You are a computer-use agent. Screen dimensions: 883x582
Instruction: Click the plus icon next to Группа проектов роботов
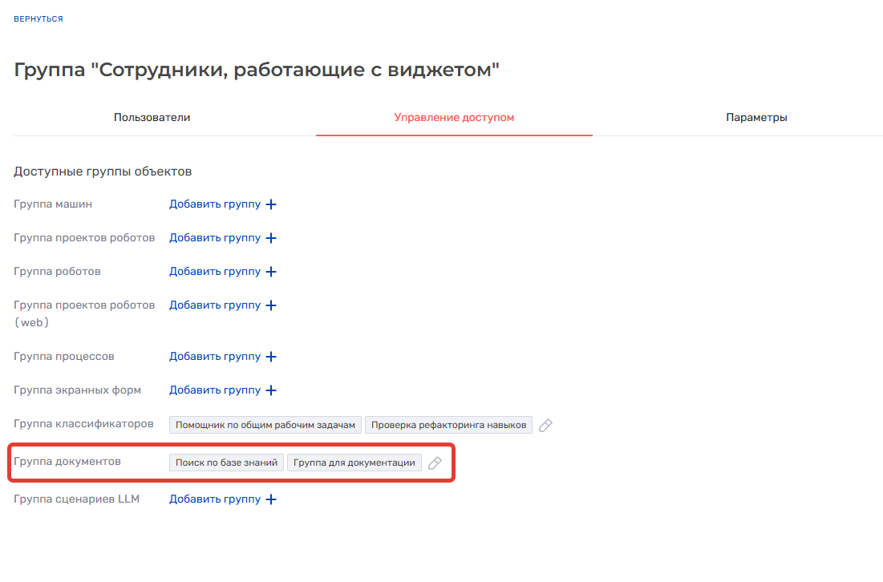tap(271, 238)
